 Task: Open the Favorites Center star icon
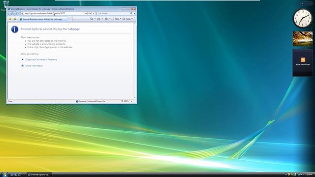(10, 19)
